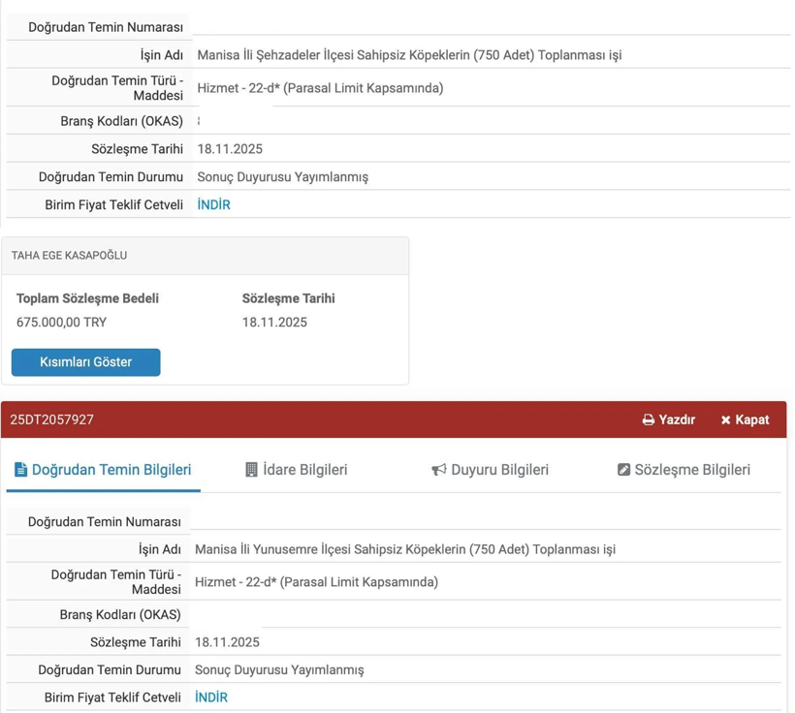Viewport: 795px width, 713px height.
Task: Click the printer icon next to Yazdır
Action: tap(648, 420)
